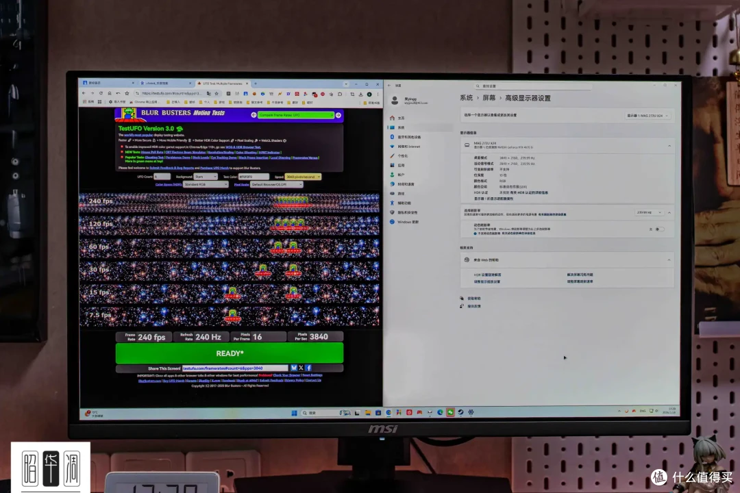The width and height of the screenshot is (740, 493).
Task: Open the Mouse Poll Rate link
Action: (152, 153)
